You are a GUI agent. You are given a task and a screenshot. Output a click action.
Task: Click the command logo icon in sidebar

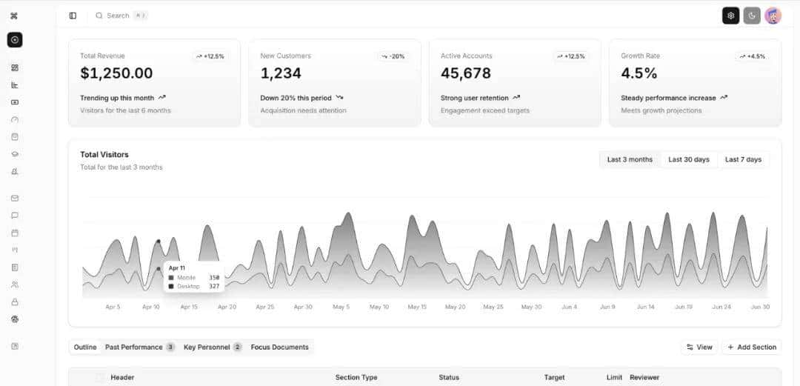[x=14, y=16]
